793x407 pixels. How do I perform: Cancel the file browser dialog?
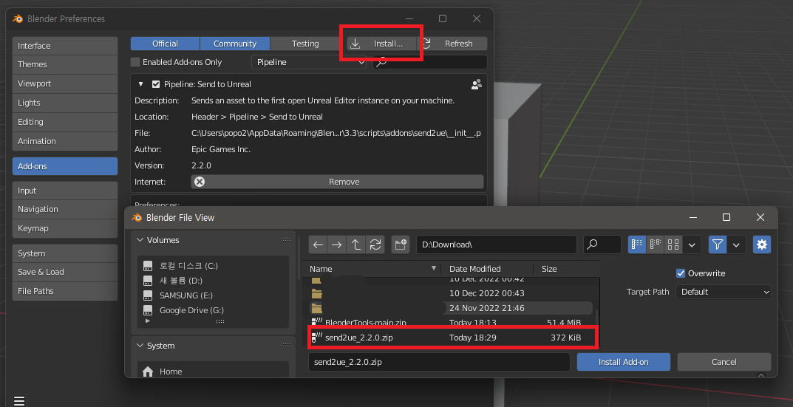click(724, 362)
